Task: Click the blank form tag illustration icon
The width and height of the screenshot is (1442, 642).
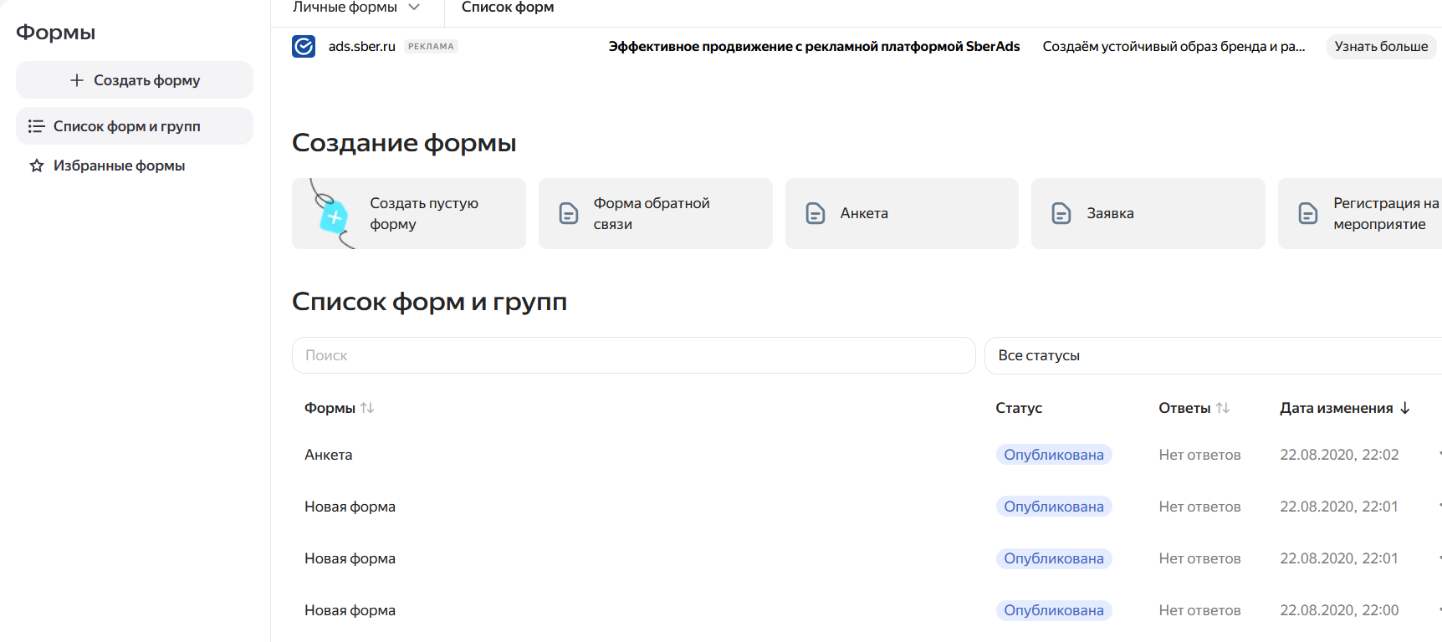Action: pyautogui.click(x=333, y=215)
